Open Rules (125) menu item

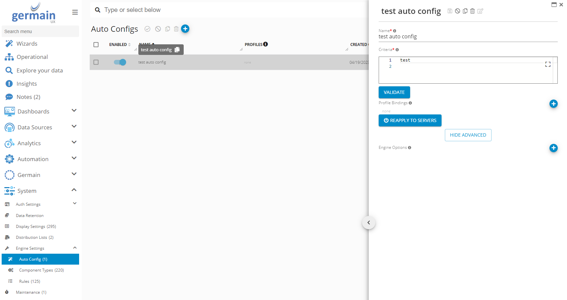(x=29, y=281)
